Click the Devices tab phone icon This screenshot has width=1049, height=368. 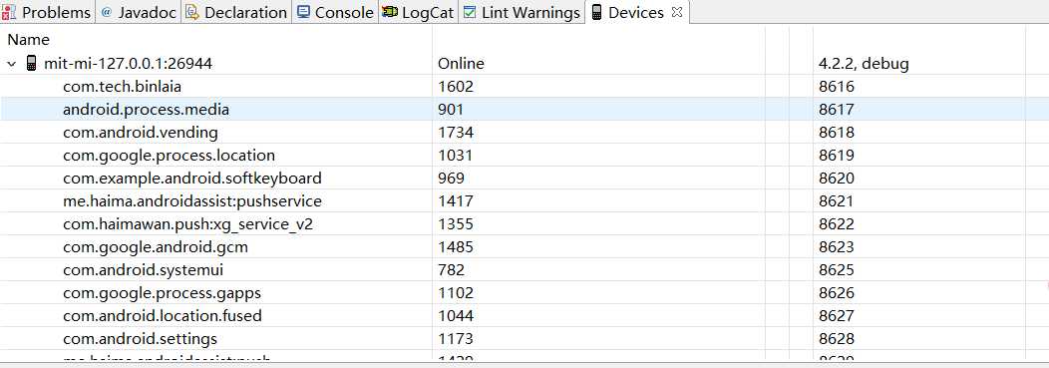click(596, 12)
